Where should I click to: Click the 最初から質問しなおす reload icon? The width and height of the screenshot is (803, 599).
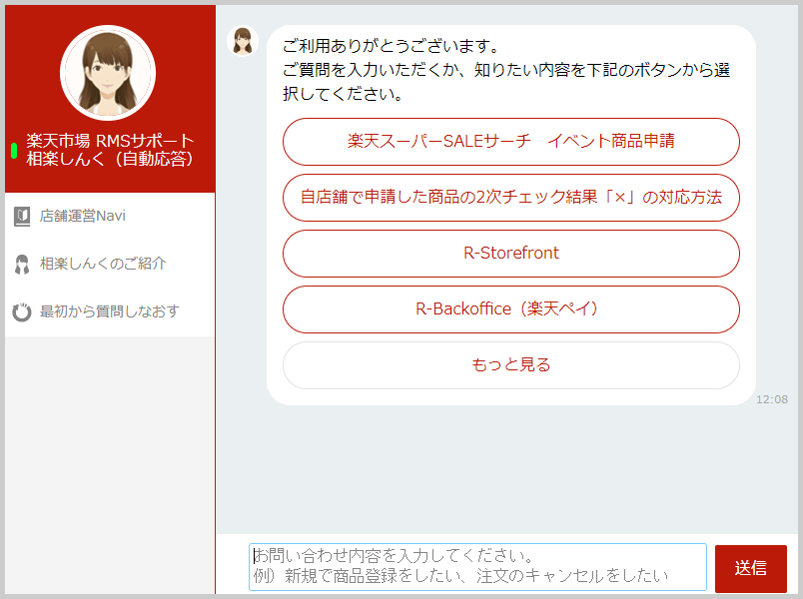click(x=22, y=311)
